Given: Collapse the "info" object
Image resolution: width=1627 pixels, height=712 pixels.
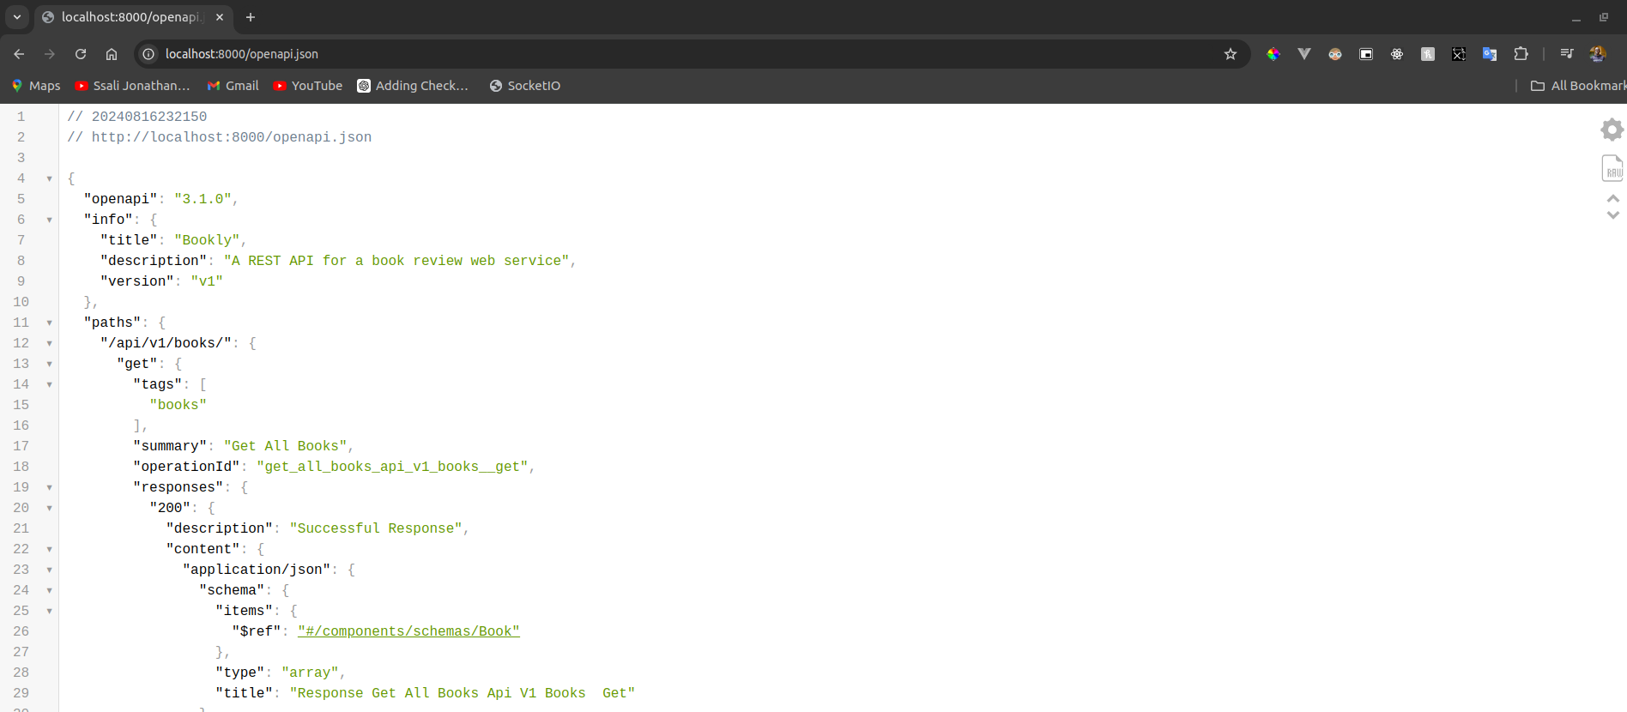Looking at the screenshot, I should point(49,220).
